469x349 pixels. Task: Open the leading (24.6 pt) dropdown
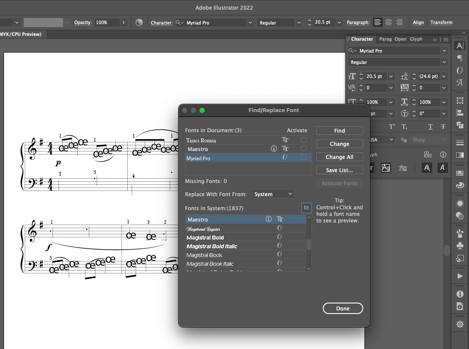pyautogui.click(x=444, y=76)
